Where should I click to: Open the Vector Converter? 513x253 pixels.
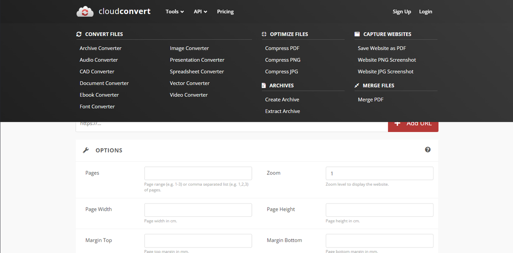190,83
